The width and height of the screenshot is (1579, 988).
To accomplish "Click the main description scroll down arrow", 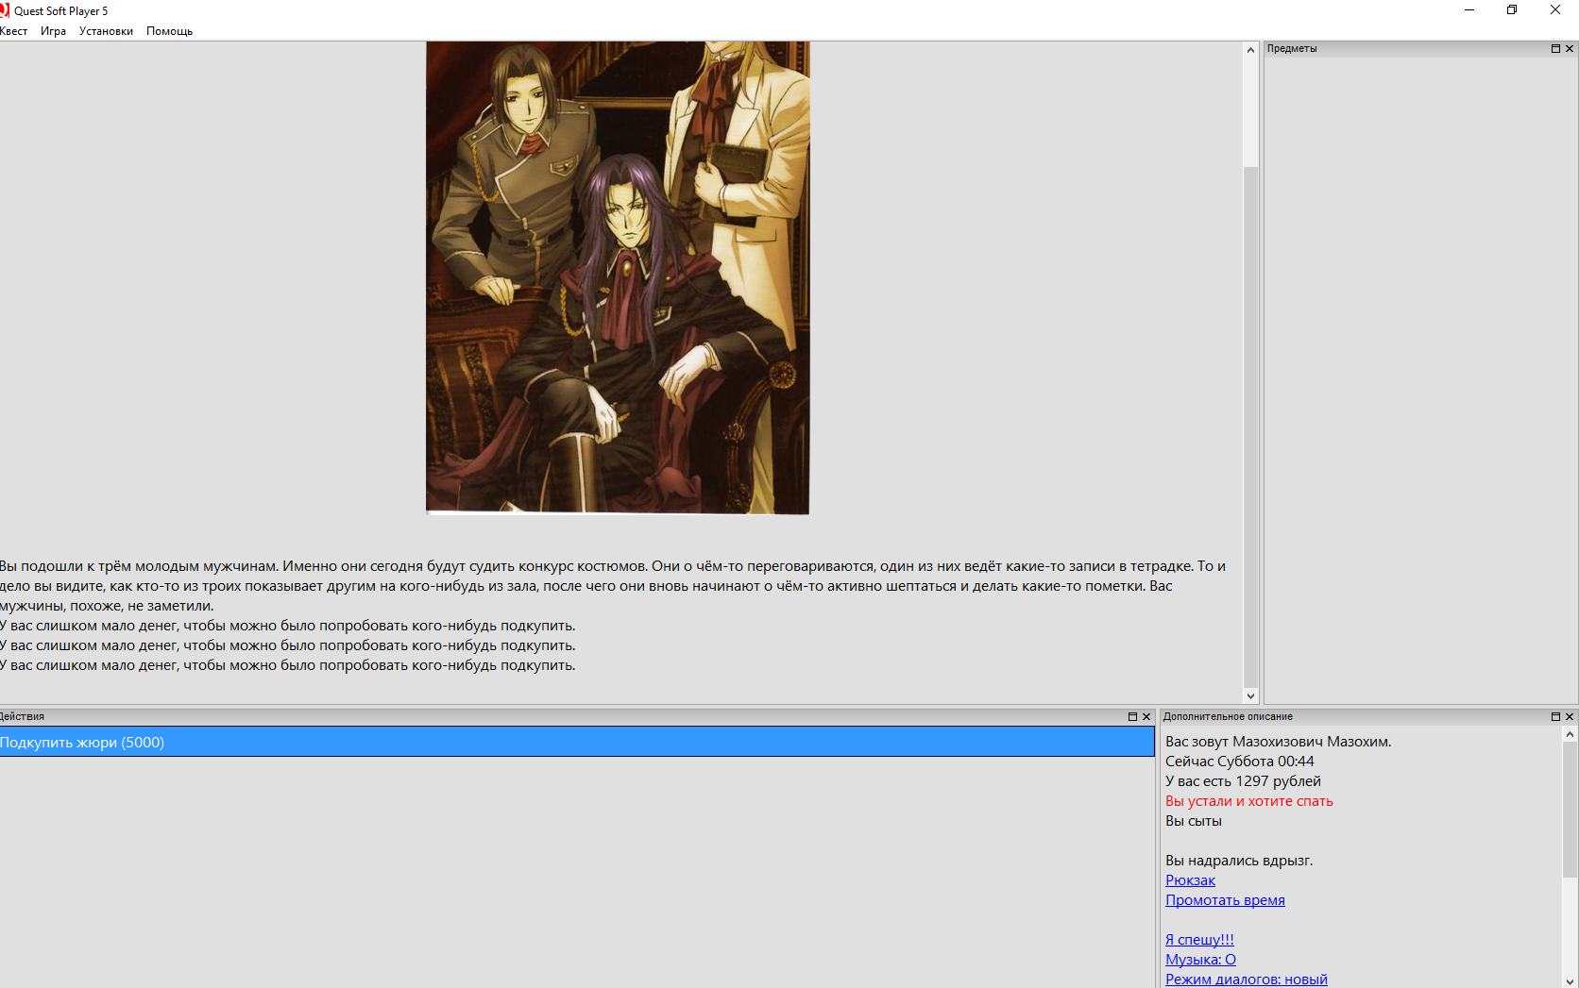I will 1250,695.
